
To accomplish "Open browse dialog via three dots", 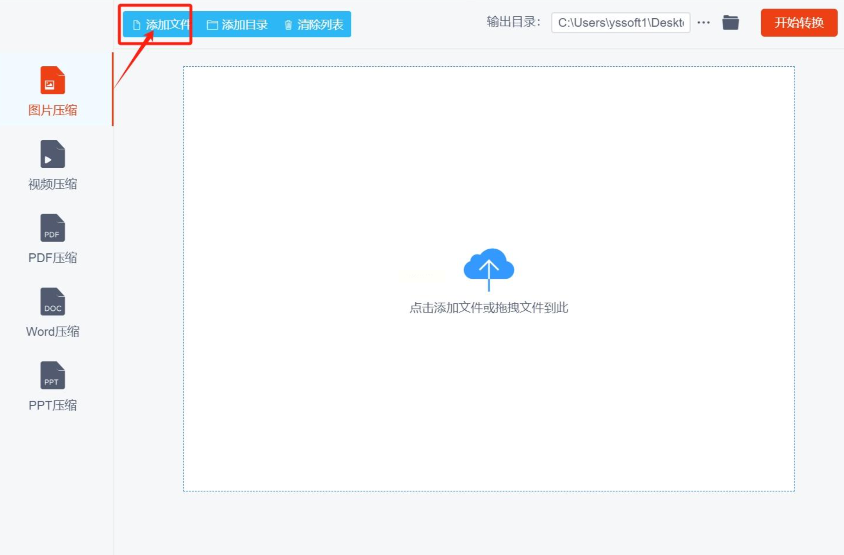I will (x=703, y=23).
